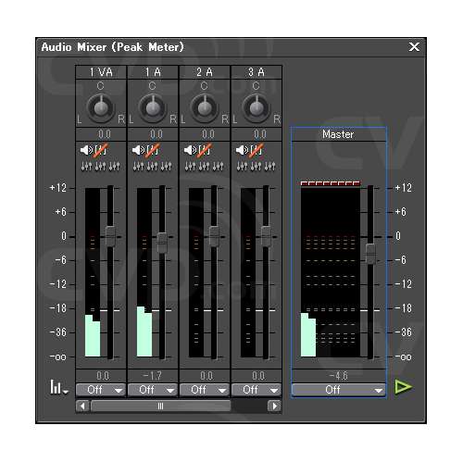Click the 2 A track speaker icon
Screen dimensions: 463x463
point(190,150)
